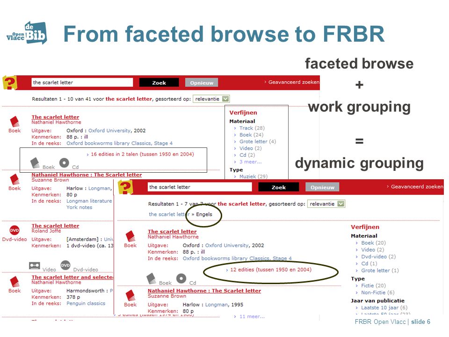Click red Boek icon beside Suzanne Brown in front window

tap(130, 295)
